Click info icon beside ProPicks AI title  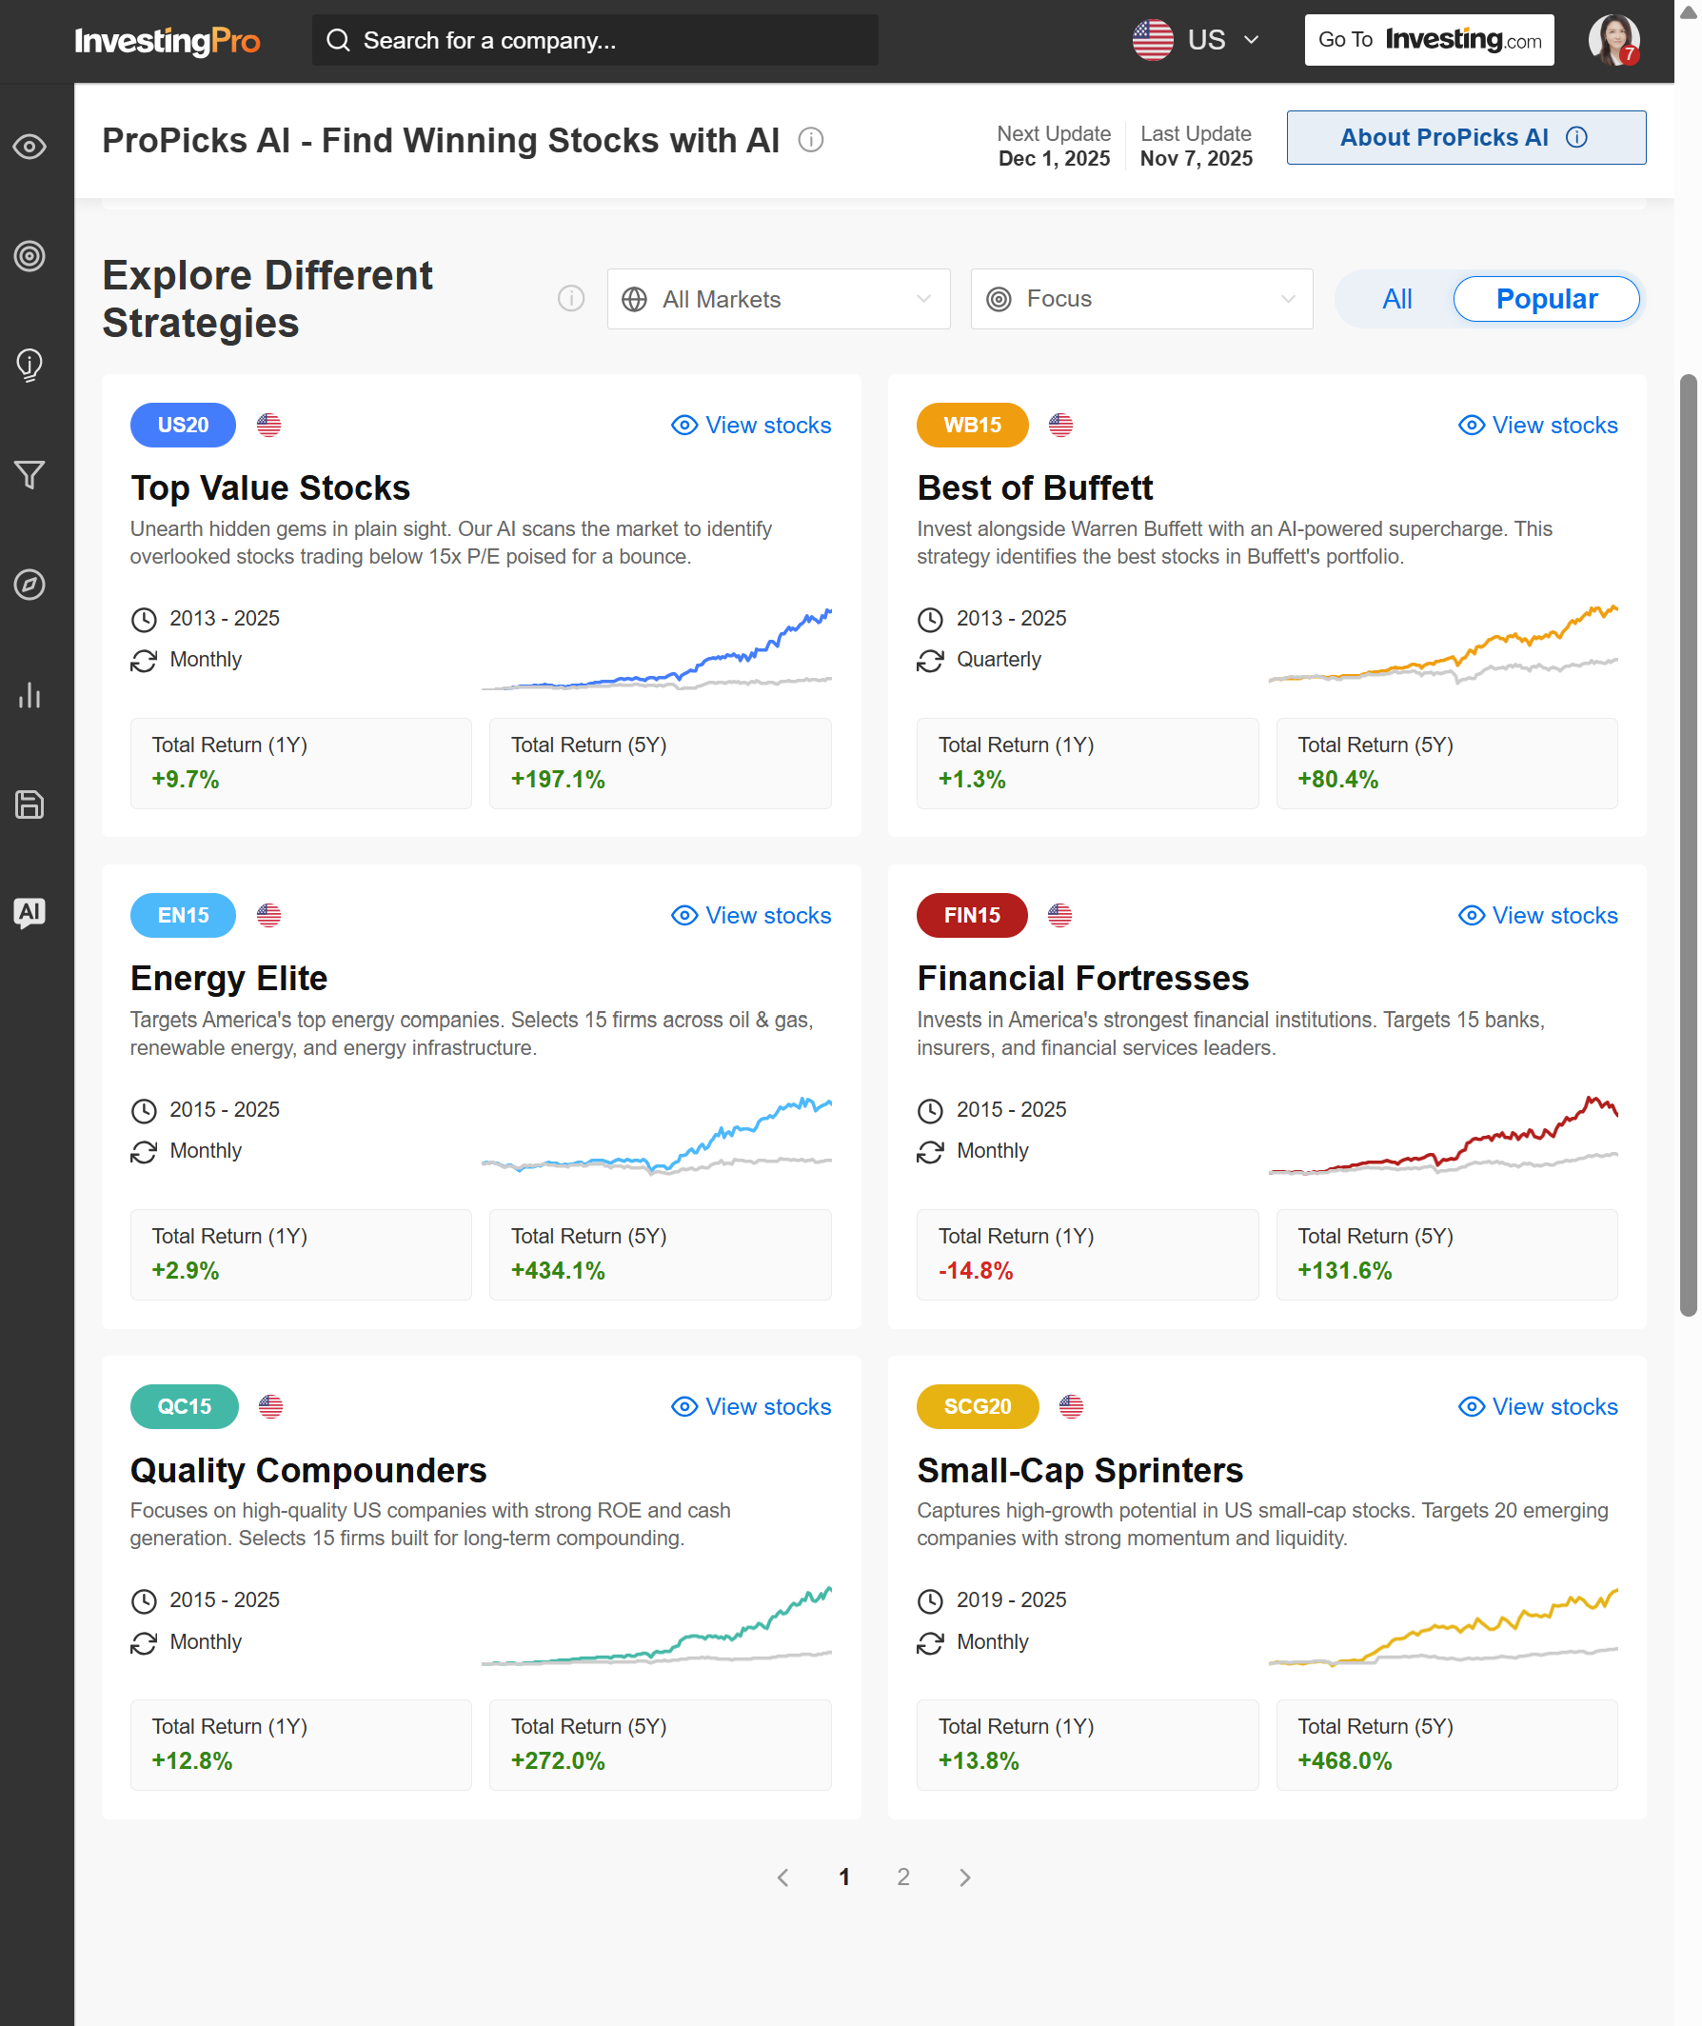(811, 141)
